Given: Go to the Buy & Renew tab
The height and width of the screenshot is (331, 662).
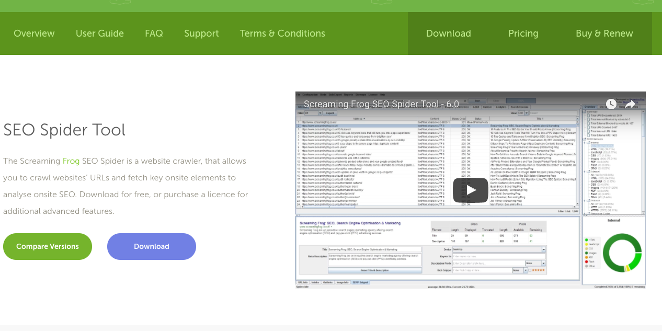Looking at the screenshot, I should tap(604, 33).
